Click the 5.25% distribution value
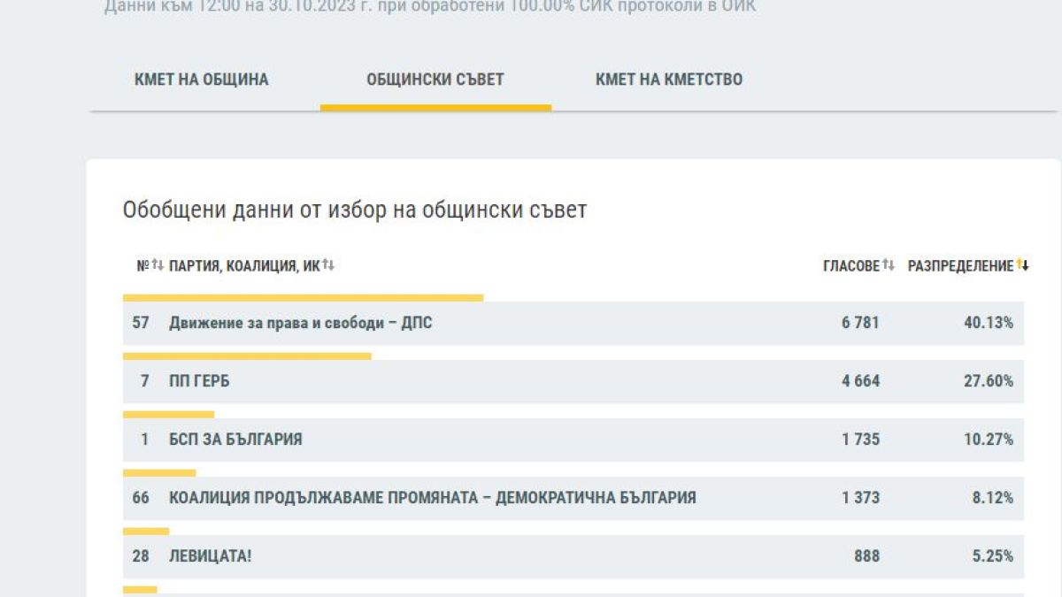This screenshot has width=1062, height=597. pos(993,556)
